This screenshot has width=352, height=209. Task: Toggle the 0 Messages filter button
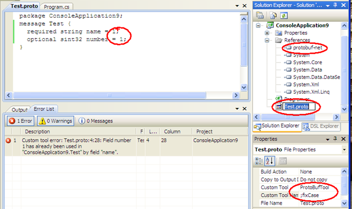point(96,121)
